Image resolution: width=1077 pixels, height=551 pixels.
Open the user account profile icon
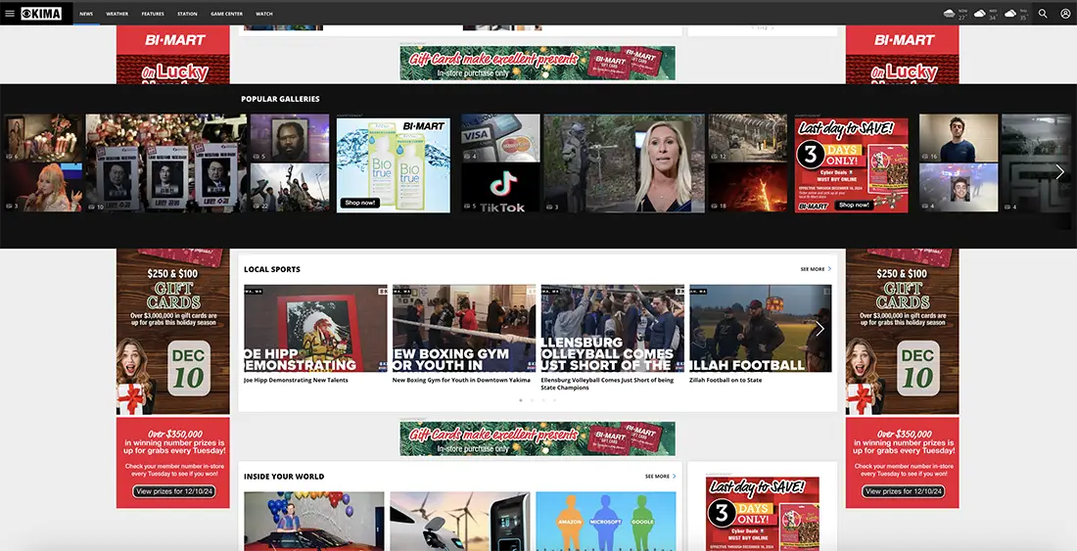pos(1065,13)
